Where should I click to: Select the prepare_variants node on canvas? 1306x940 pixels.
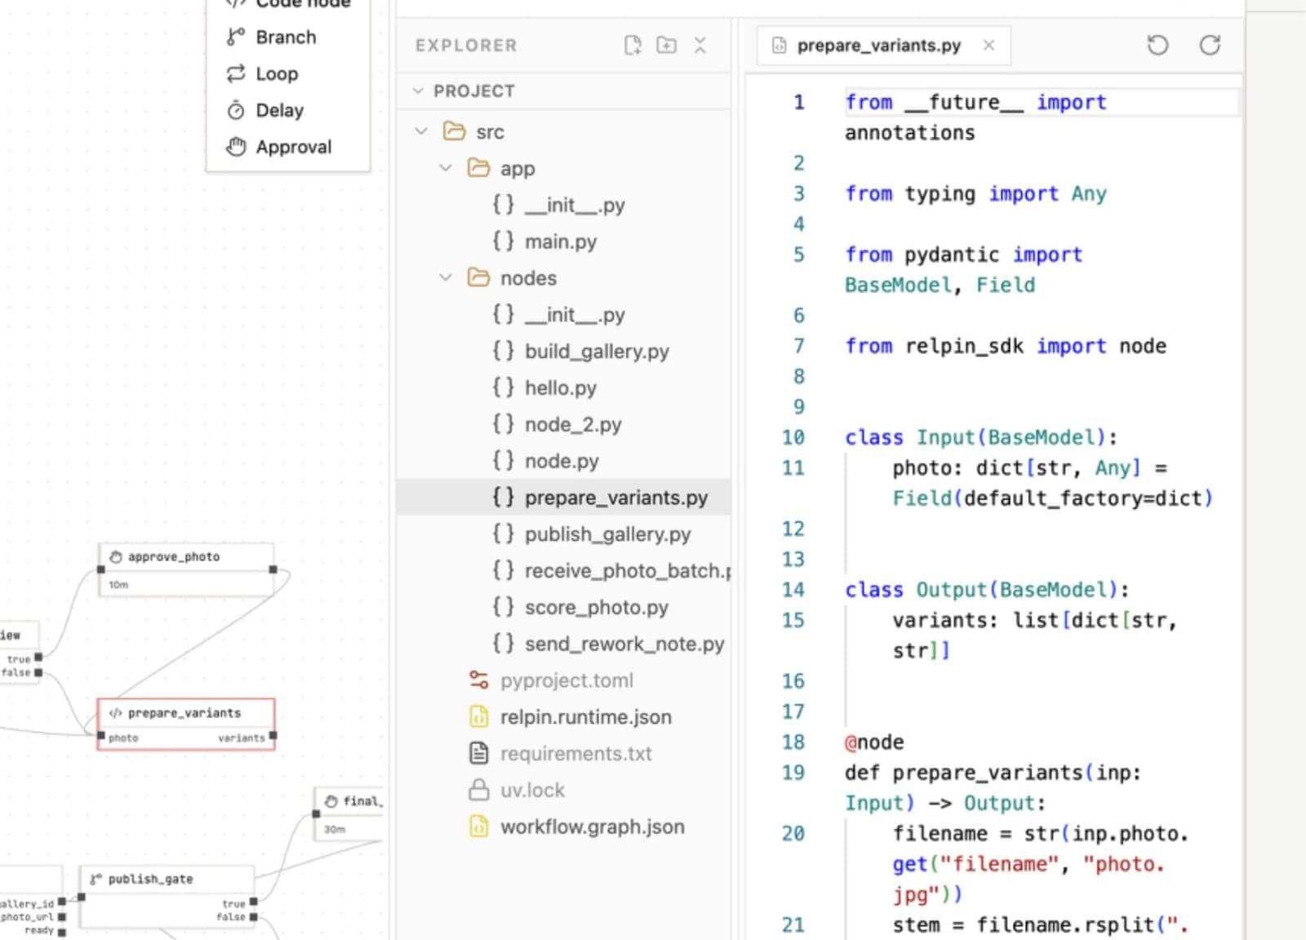[186, 725]
